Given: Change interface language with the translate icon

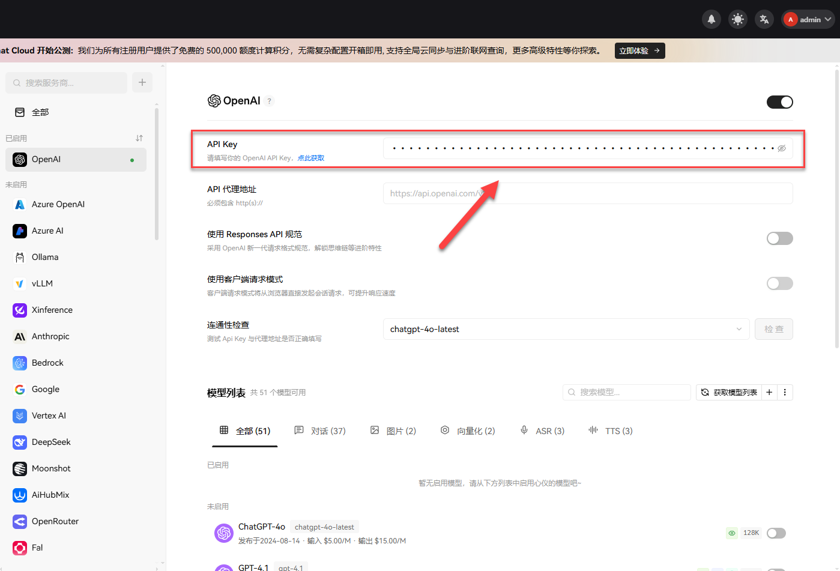Looking at the screenshot, I should click(764, 19).
